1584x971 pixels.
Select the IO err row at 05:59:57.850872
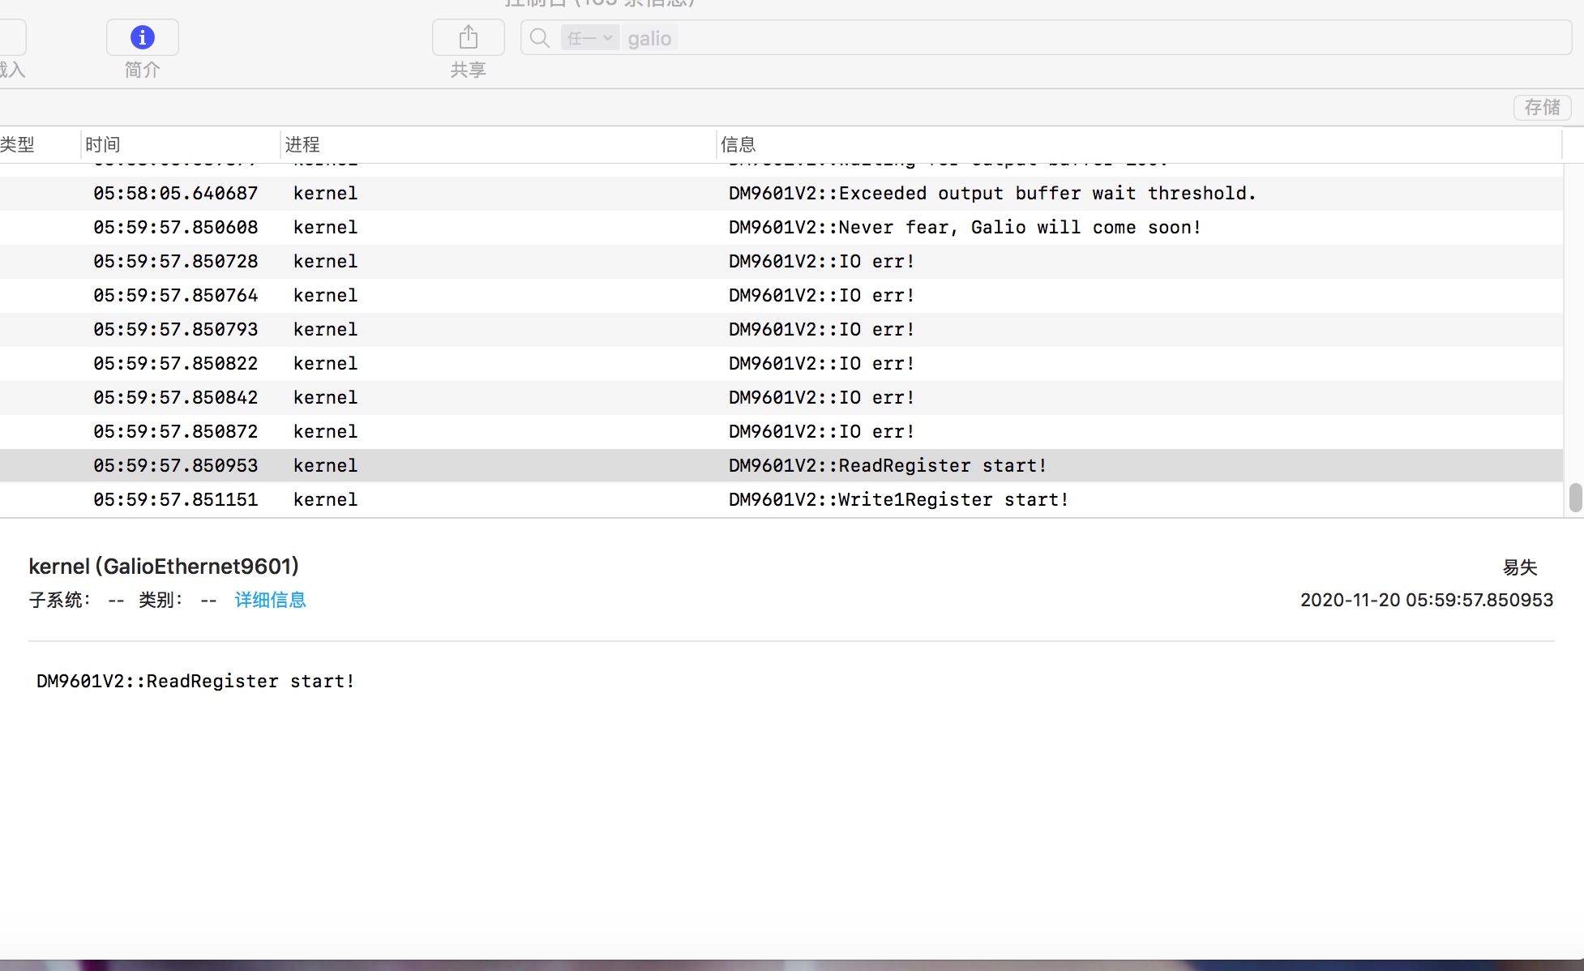[x=781, y=432]
